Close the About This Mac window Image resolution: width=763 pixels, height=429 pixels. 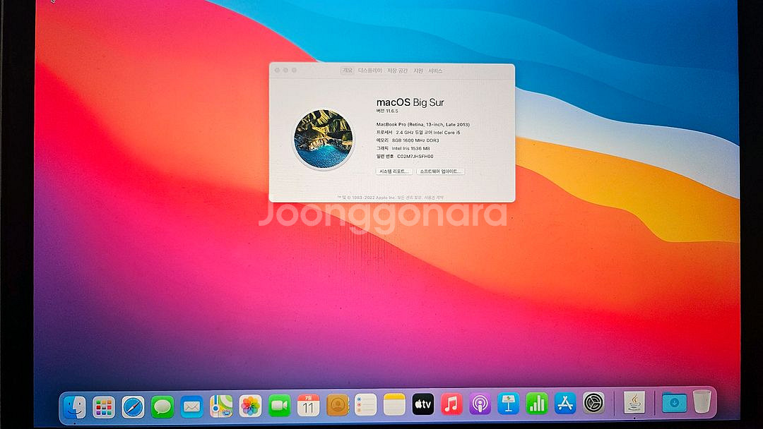coord(278,71)
